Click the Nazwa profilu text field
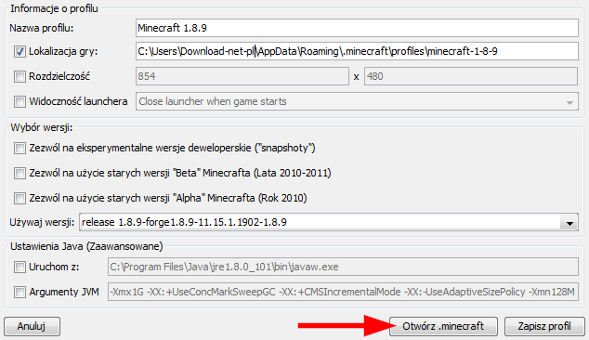 pyautogui.click(x=357, y=28)
